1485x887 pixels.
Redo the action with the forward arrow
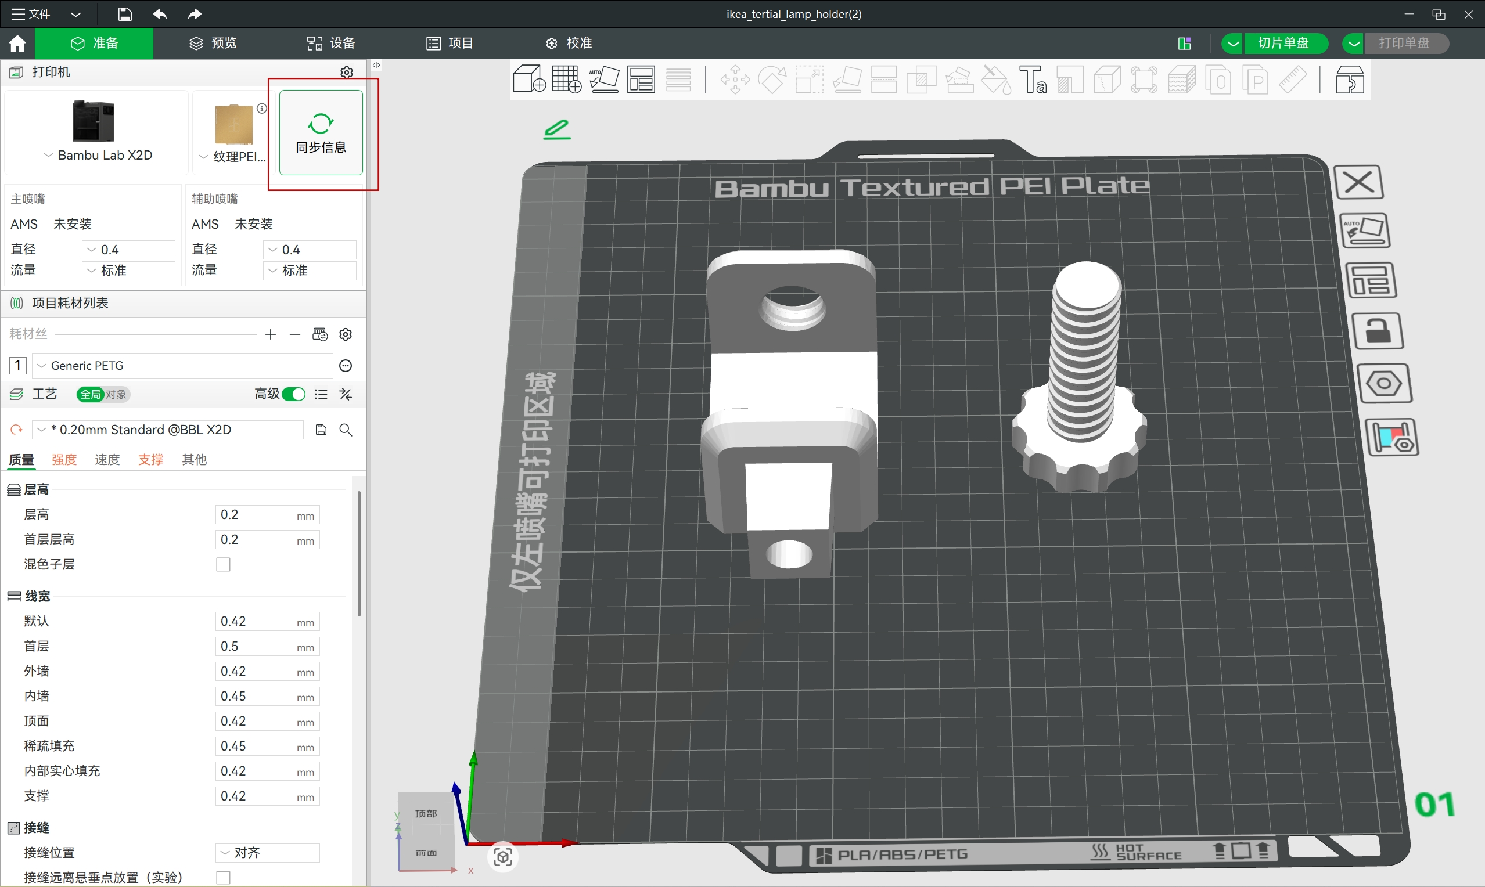[195, 14]
